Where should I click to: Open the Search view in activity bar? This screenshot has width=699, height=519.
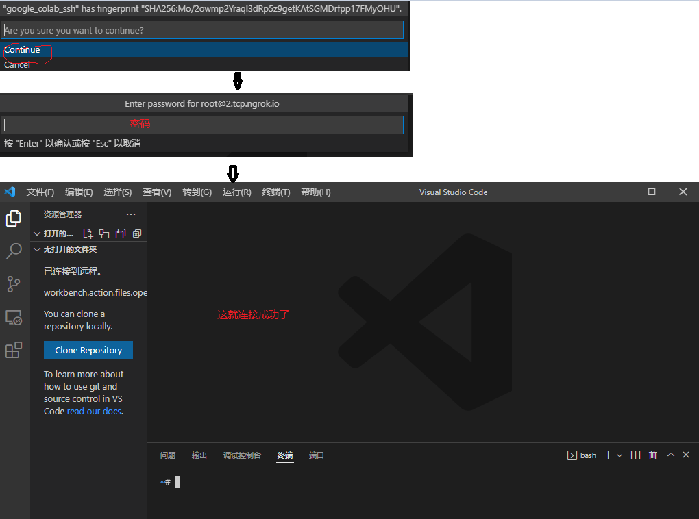(14, 251)
